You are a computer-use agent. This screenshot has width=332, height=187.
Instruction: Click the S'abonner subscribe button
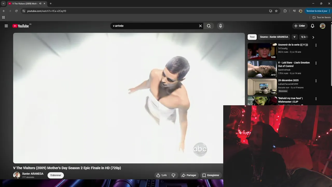tap(56, 175)
